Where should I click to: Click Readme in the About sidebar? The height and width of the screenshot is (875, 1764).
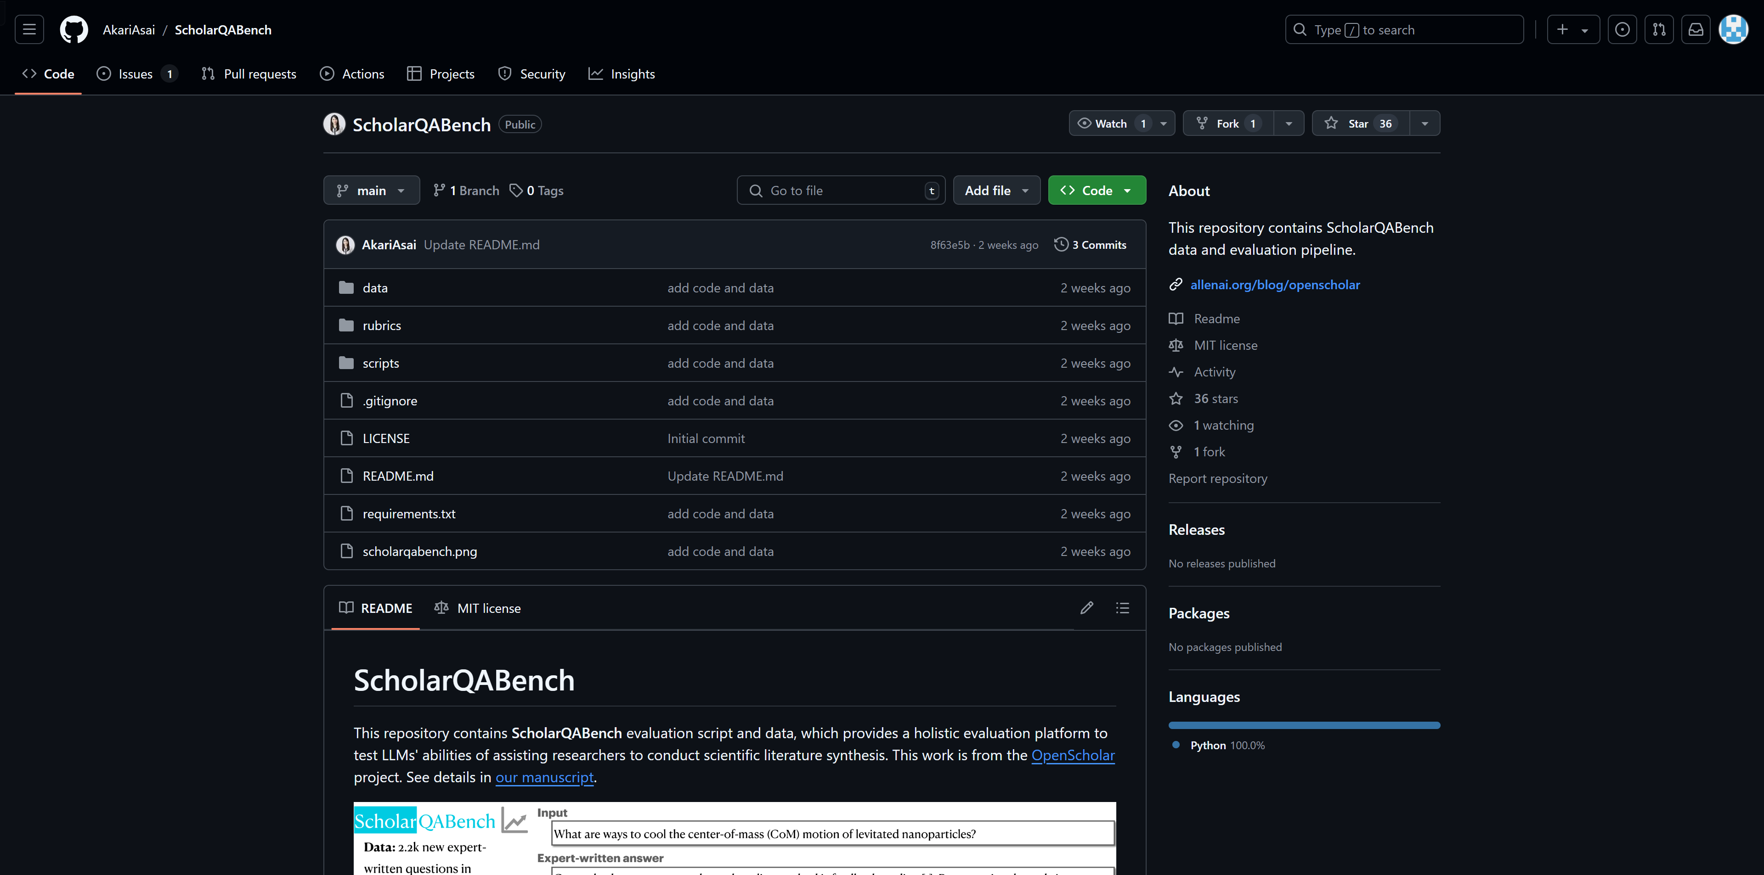[x=1216, y=319]
